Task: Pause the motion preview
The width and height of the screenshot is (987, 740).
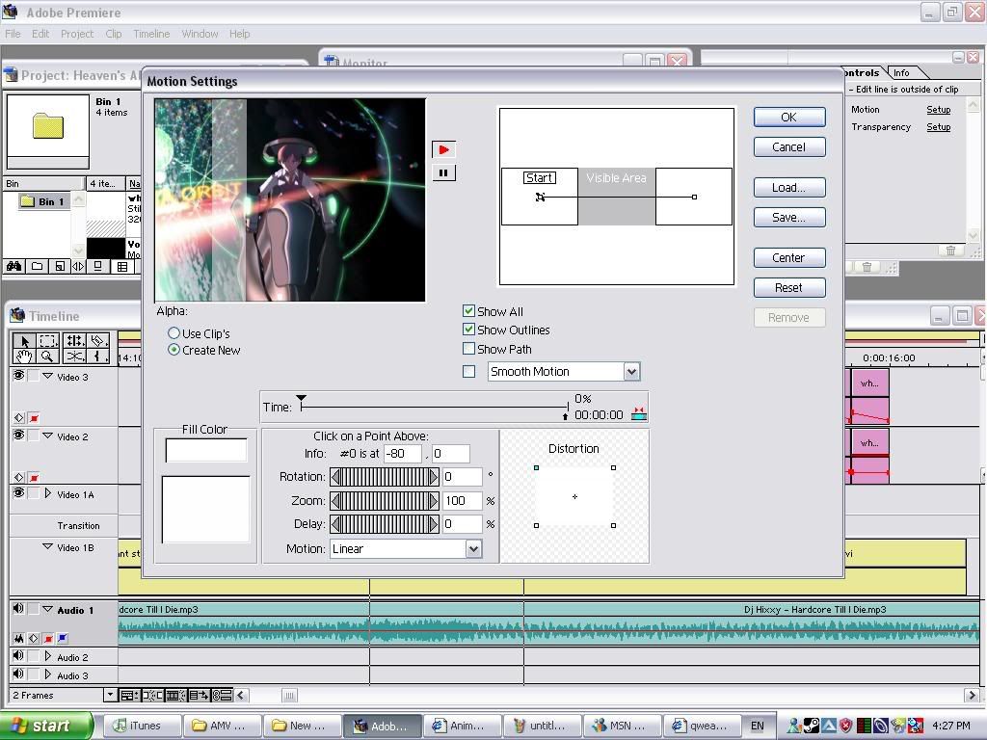Action: pos(443,172)
